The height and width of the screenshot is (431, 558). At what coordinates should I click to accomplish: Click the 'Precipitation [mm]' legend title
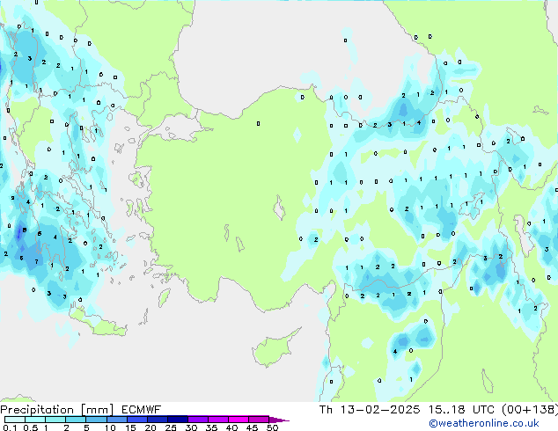(57, 410)
